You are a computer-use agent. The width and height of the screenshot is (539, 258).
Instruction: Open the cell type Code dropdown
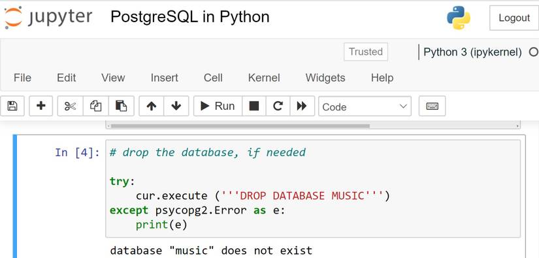[365, 106]
